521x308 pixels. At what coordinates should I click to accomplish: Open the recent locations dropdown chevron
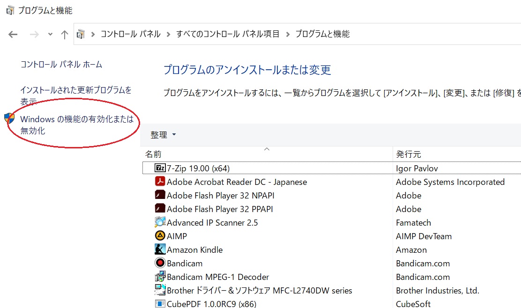(50, 34)
